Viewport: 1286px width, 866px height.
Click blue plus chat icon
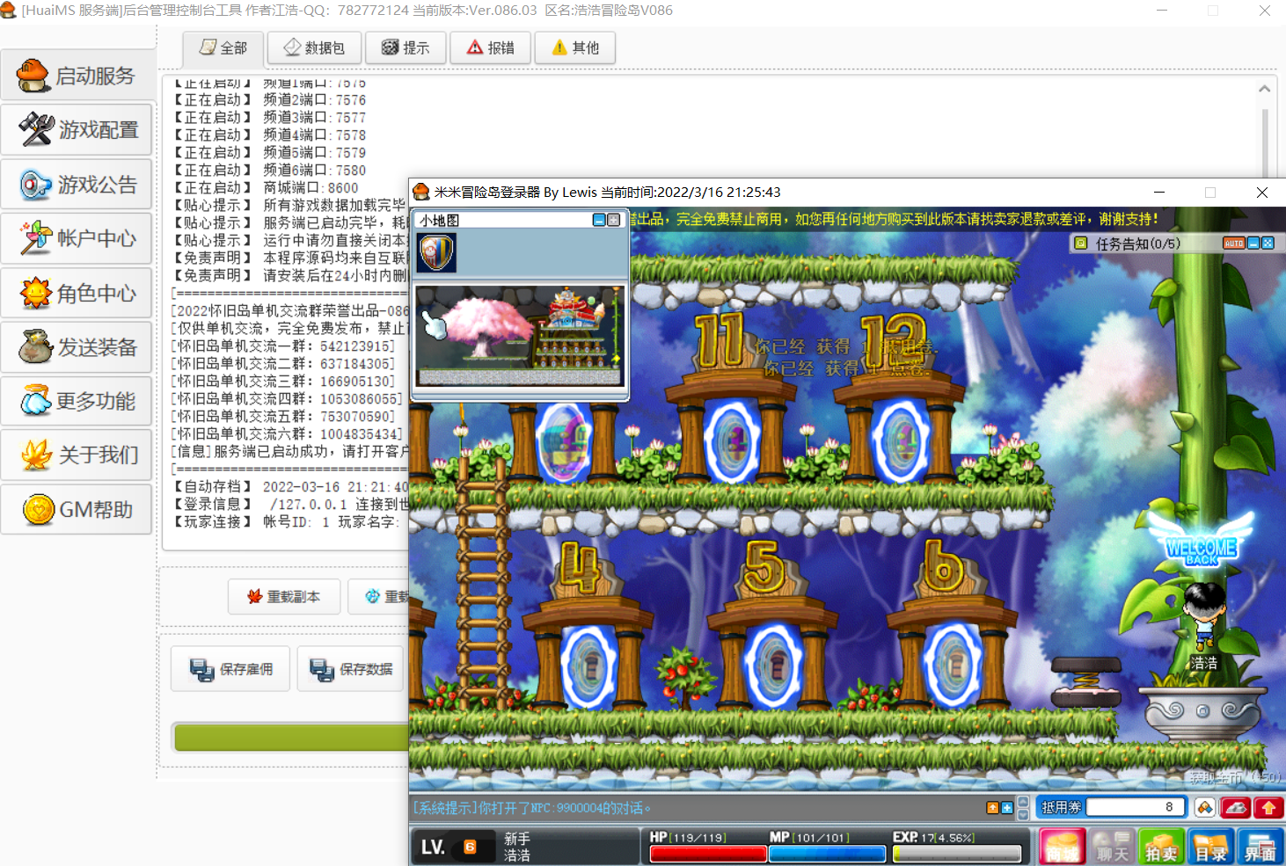click(1007, 807)
